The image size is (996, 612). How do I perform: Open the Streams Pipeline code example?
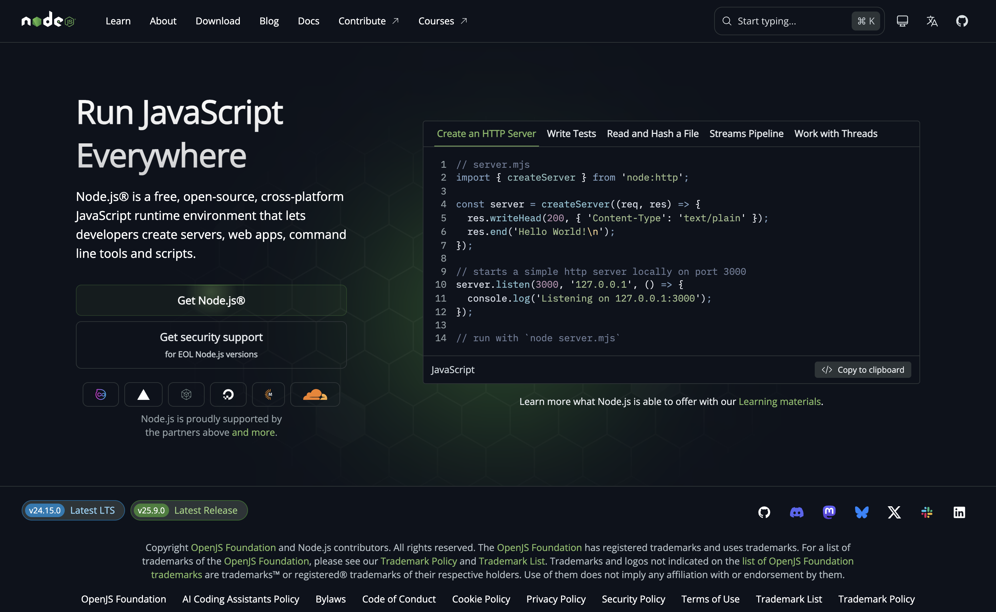coord(746,134)
